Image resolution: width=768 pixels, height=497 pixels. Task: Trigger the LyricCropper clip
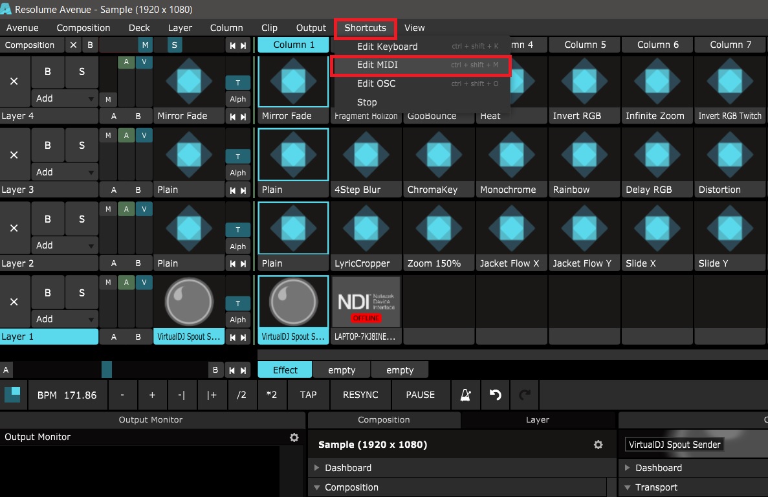(366, 228)
